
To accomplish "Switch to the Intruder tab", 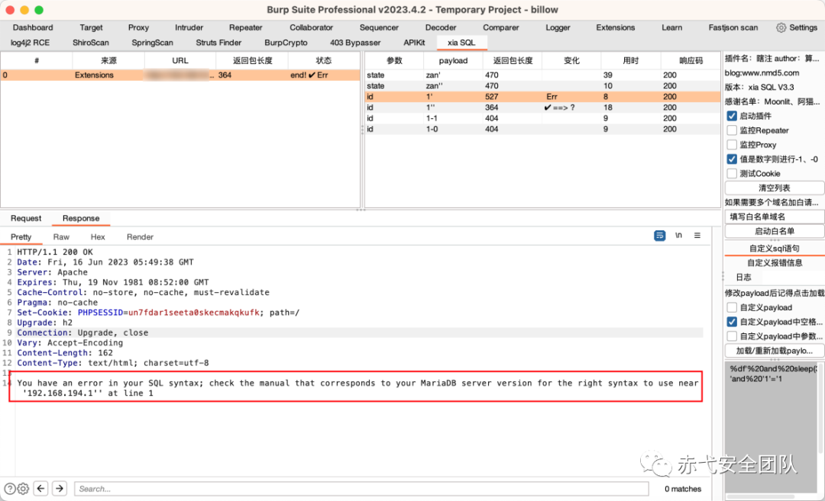I will tap(189, 27).
